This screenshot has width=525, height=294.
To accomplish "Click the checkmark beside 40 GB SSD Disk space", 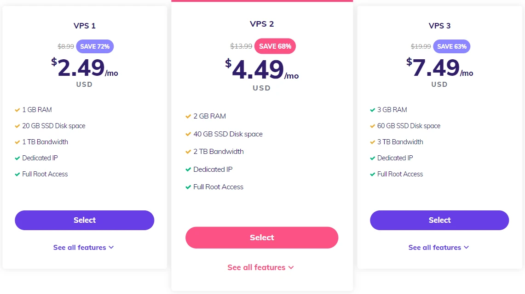I will (189, 134).
